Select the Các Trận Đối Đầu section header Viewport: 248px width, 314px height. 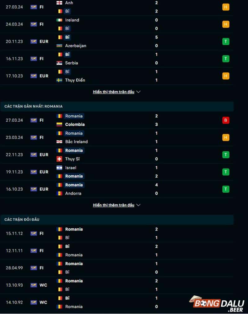[22, 220]
